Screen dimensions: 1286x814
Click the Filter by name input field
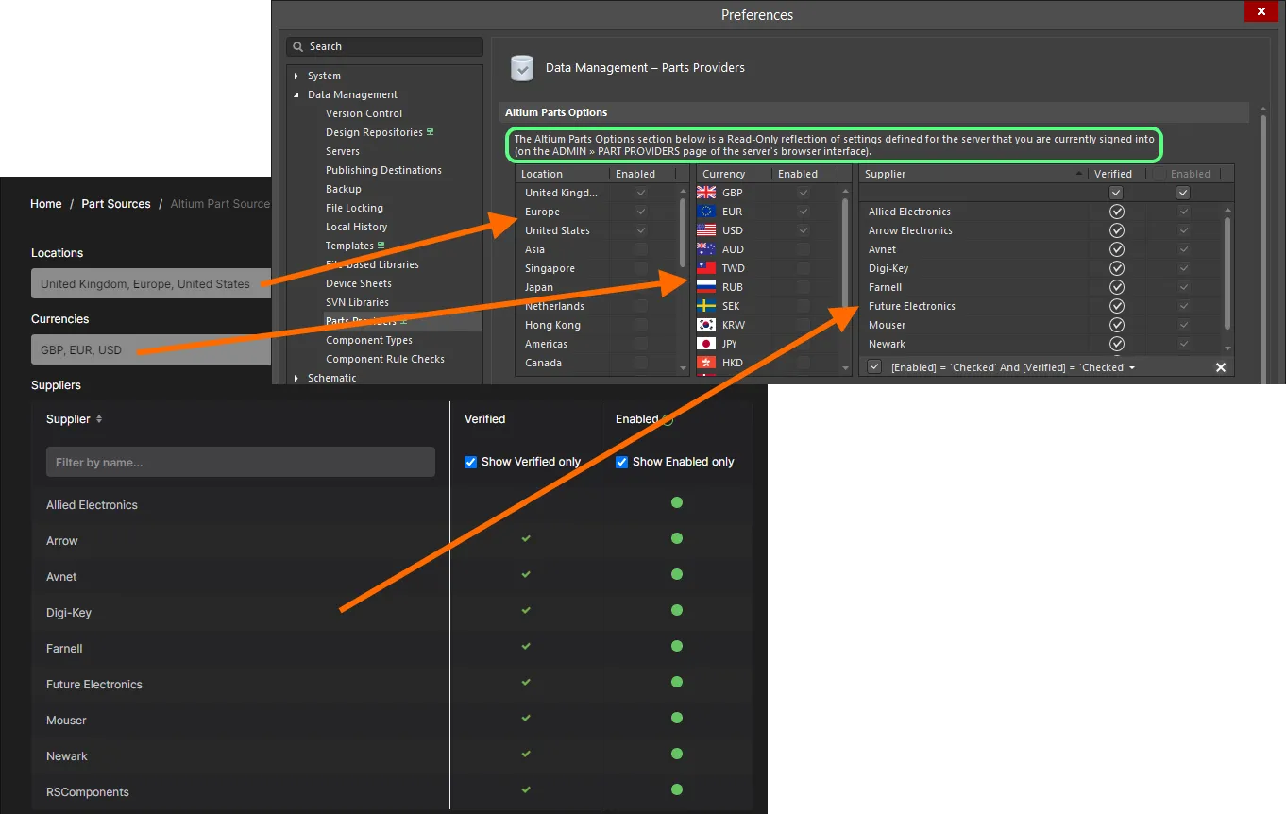[241, 463]
